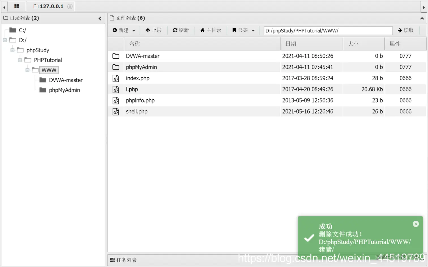Click l.php file icon
428x267 pixels.
[116, 89]
